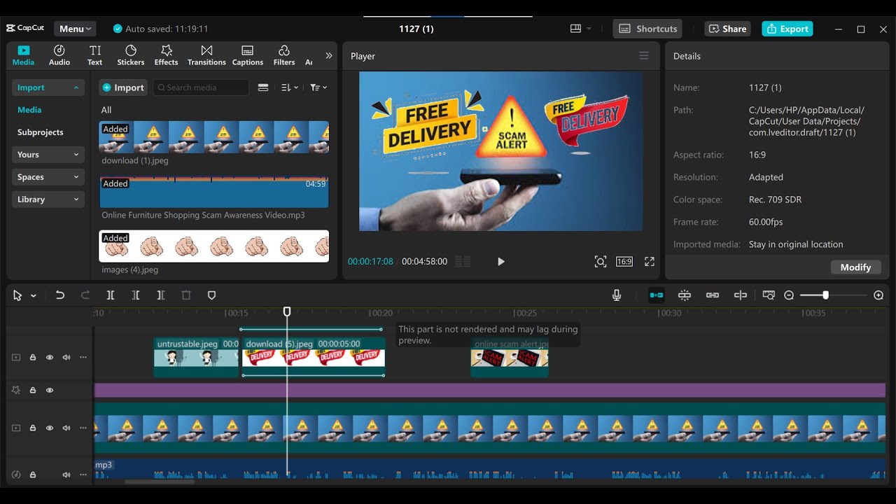Image resolution: width=896 pixels, height=504 pixels.
Task: Expand more tabs with double-arrow icon
Action: tap(329, 55)
